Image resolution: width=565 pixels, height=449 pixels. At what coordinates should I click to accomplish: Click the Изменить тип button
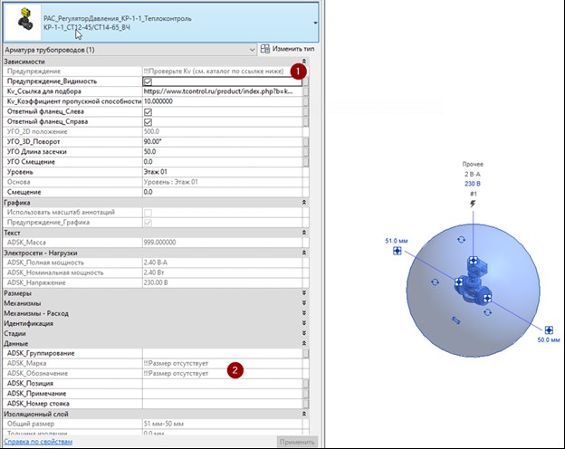288,49
